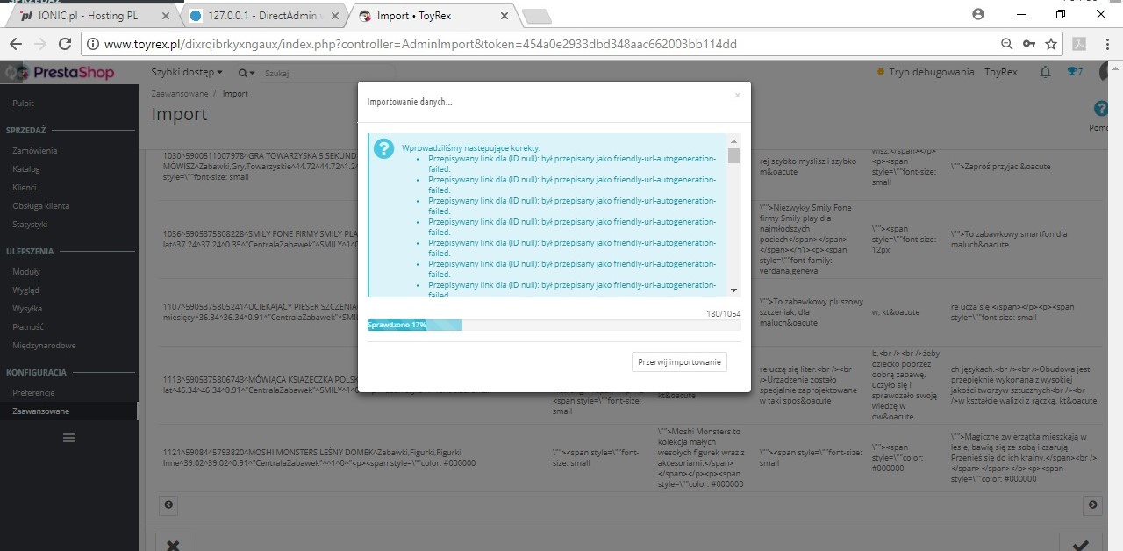This screenshot has height=551, width=1123.
Task: Expand the Szybki dostęp dropdown
Action: [187, 72]
